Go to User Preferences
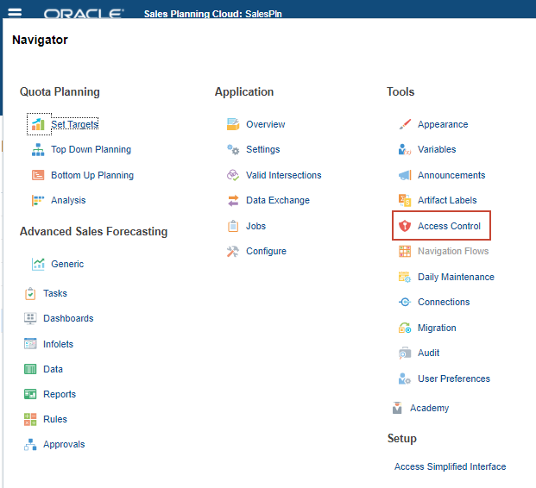 (x=453, y=379)
